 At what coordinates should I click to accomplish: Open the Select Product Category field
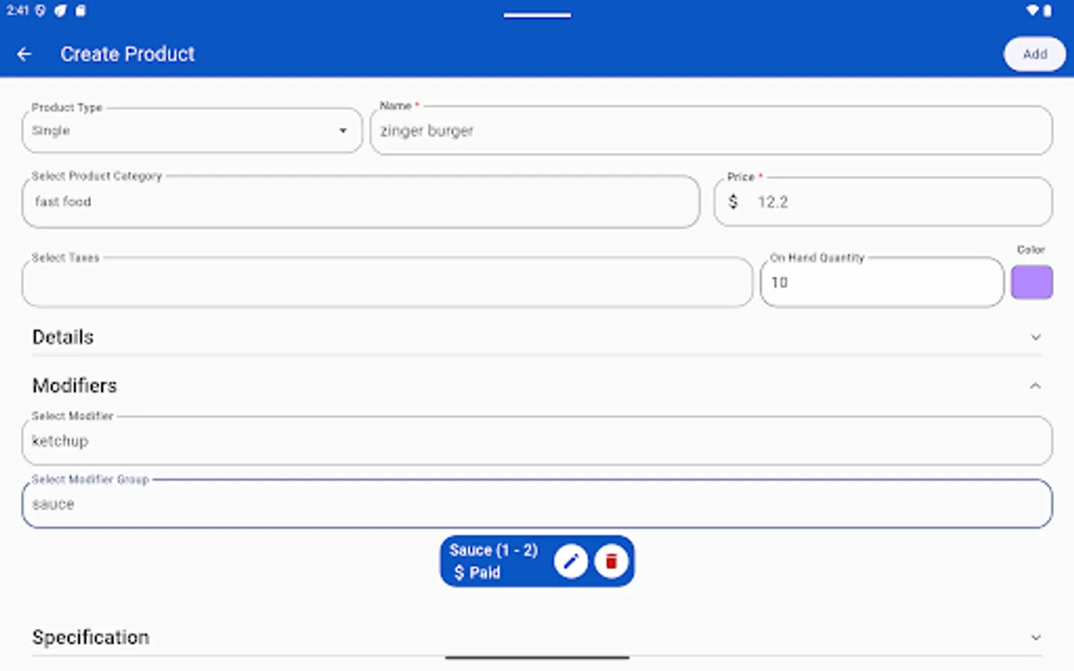click(x=360, y=201)
